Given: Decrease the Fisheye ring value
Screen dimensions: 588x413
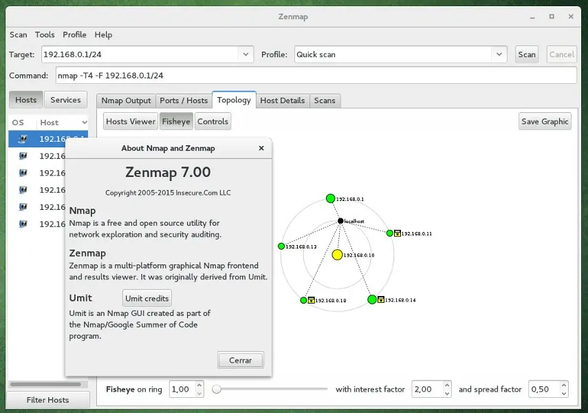Looking at the screenshot, I should point(199,394).
